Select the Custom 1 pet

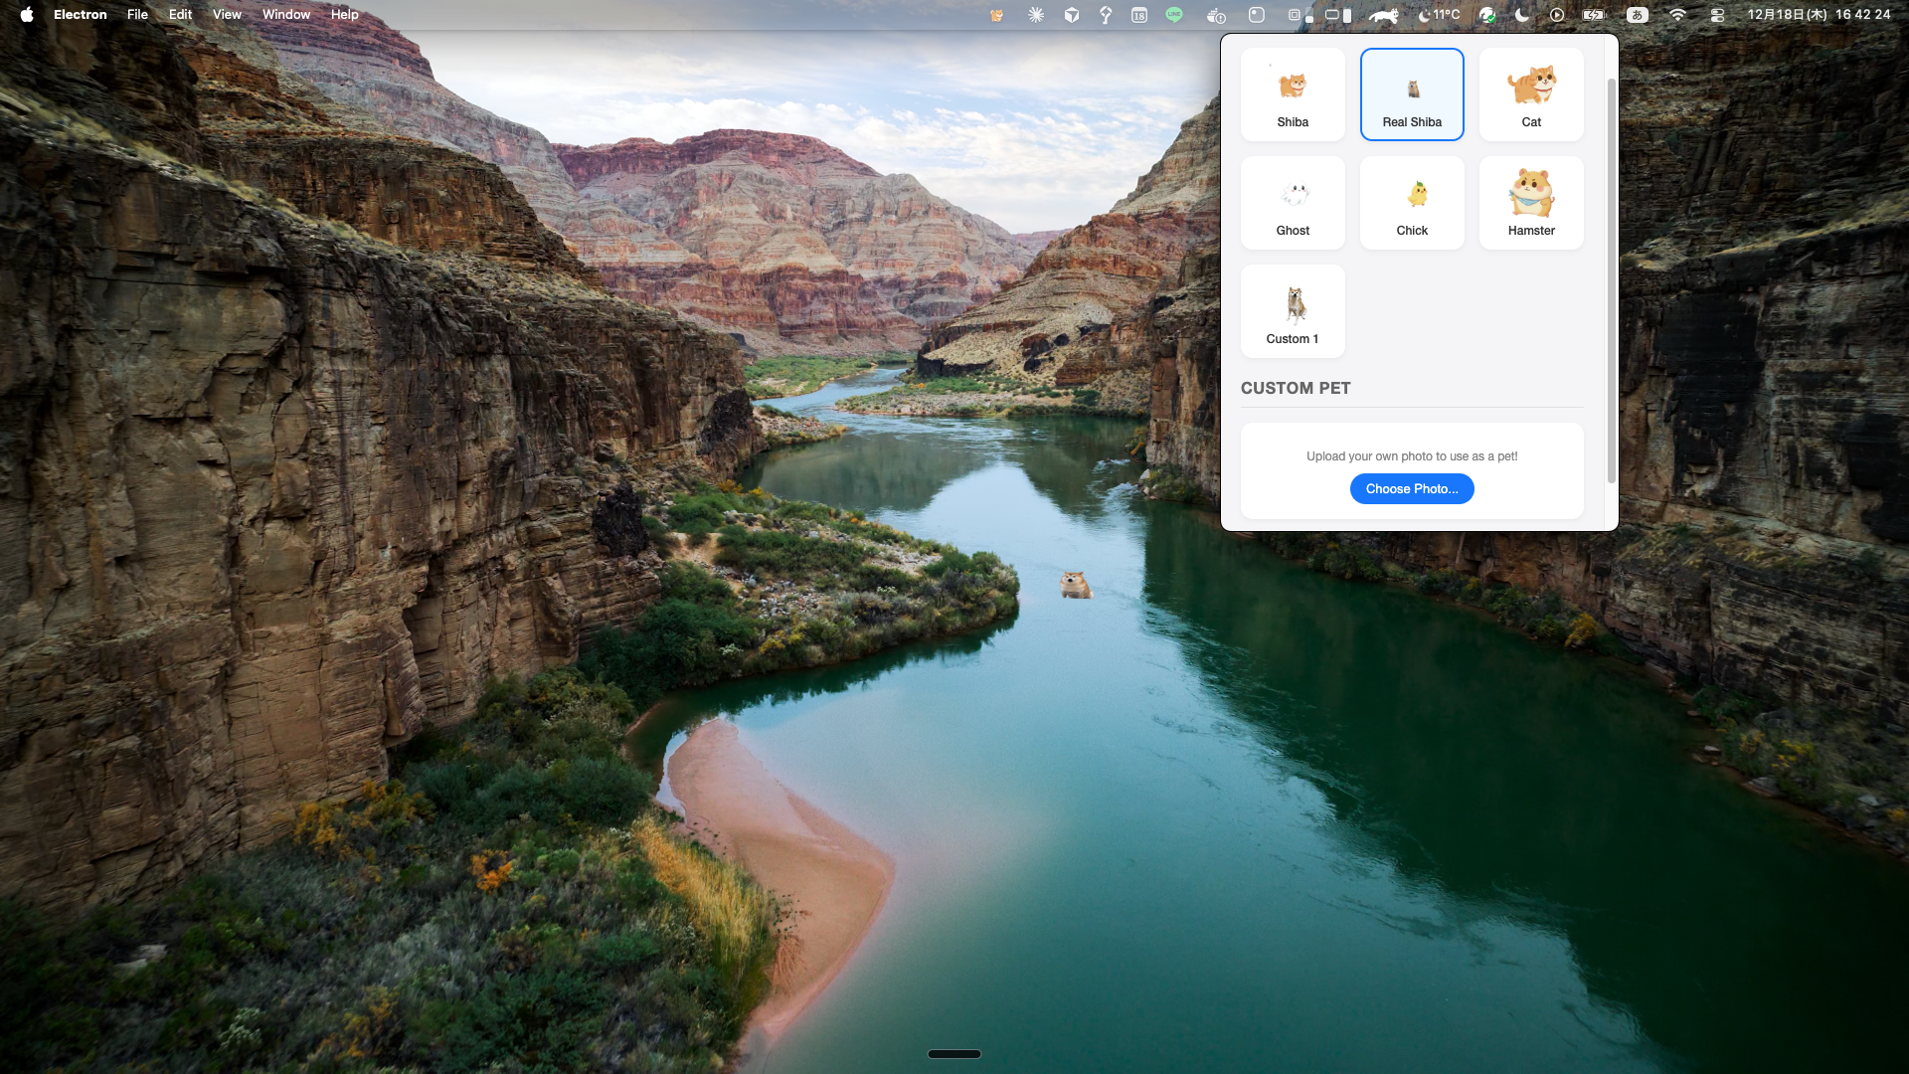tap(1293, 311)
